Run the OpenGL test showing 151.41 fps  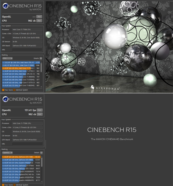point(40,110)
